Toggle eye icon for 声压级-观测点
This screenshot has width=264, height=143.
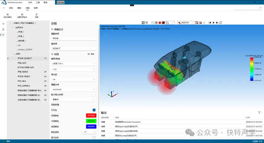45,77
